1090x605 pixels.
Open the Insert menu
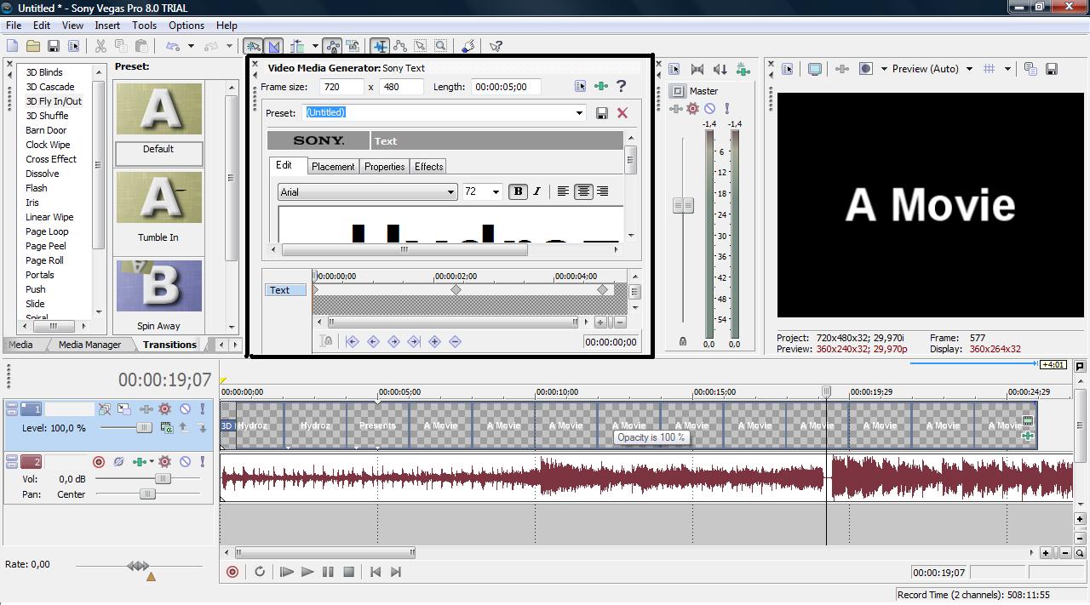pyautogui.click(x=107, y=26)
